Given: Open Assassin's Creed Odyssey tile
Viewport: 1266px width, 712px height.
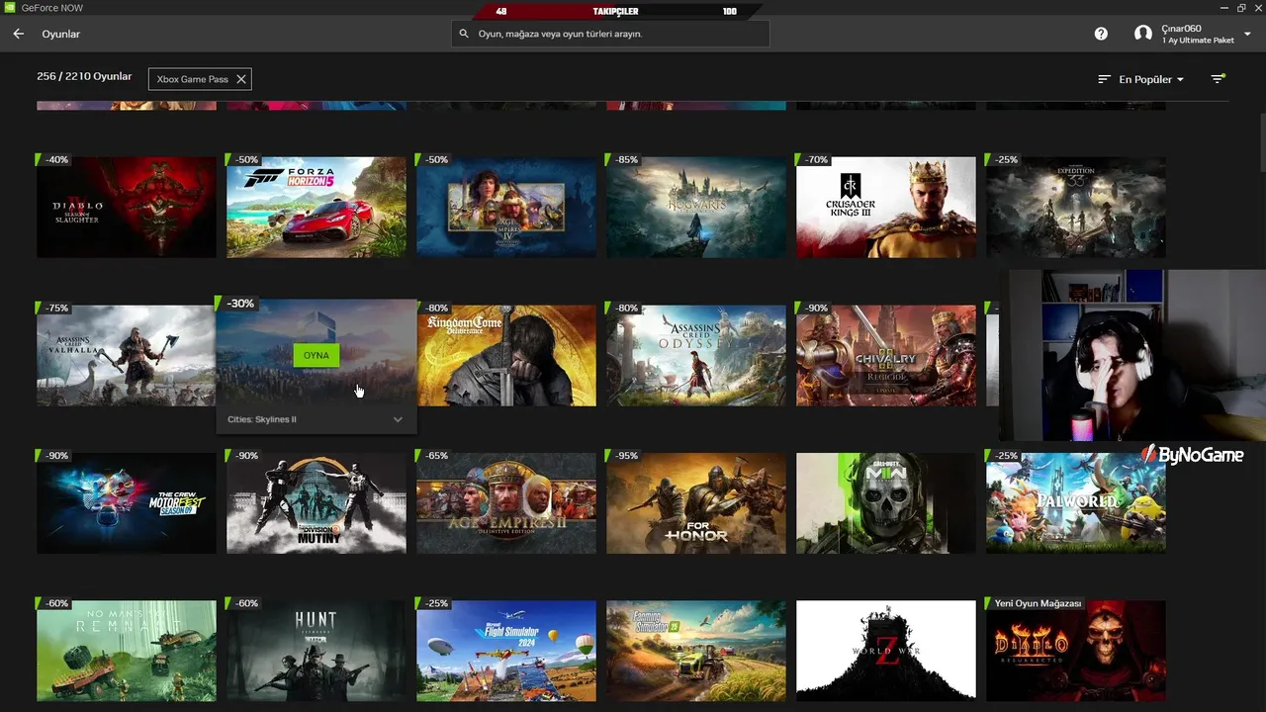Looking at the screenshot, I should coord(696,355).
